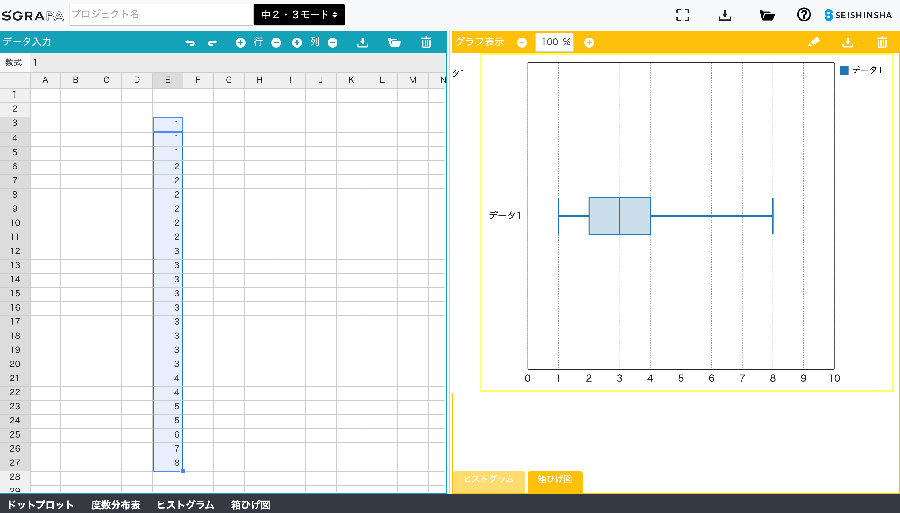This screenshot has height=513, width=900.
Task: Download the graph using yellow toolbar icon
Action: pos(848,43)
